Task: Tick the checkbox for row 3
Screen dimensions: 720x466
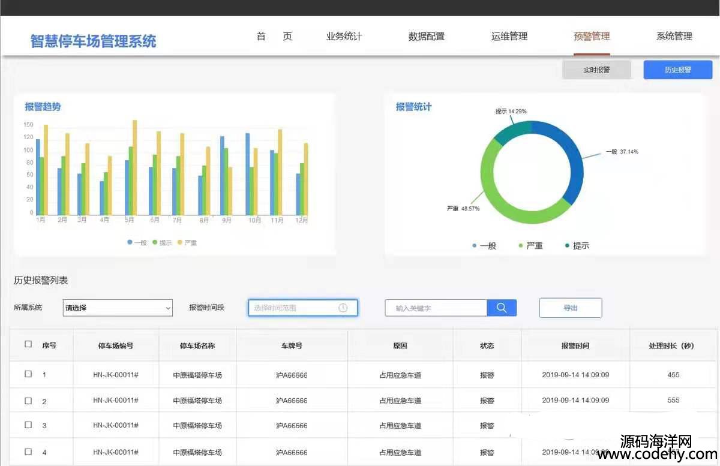Action: (x=28, y=425)
